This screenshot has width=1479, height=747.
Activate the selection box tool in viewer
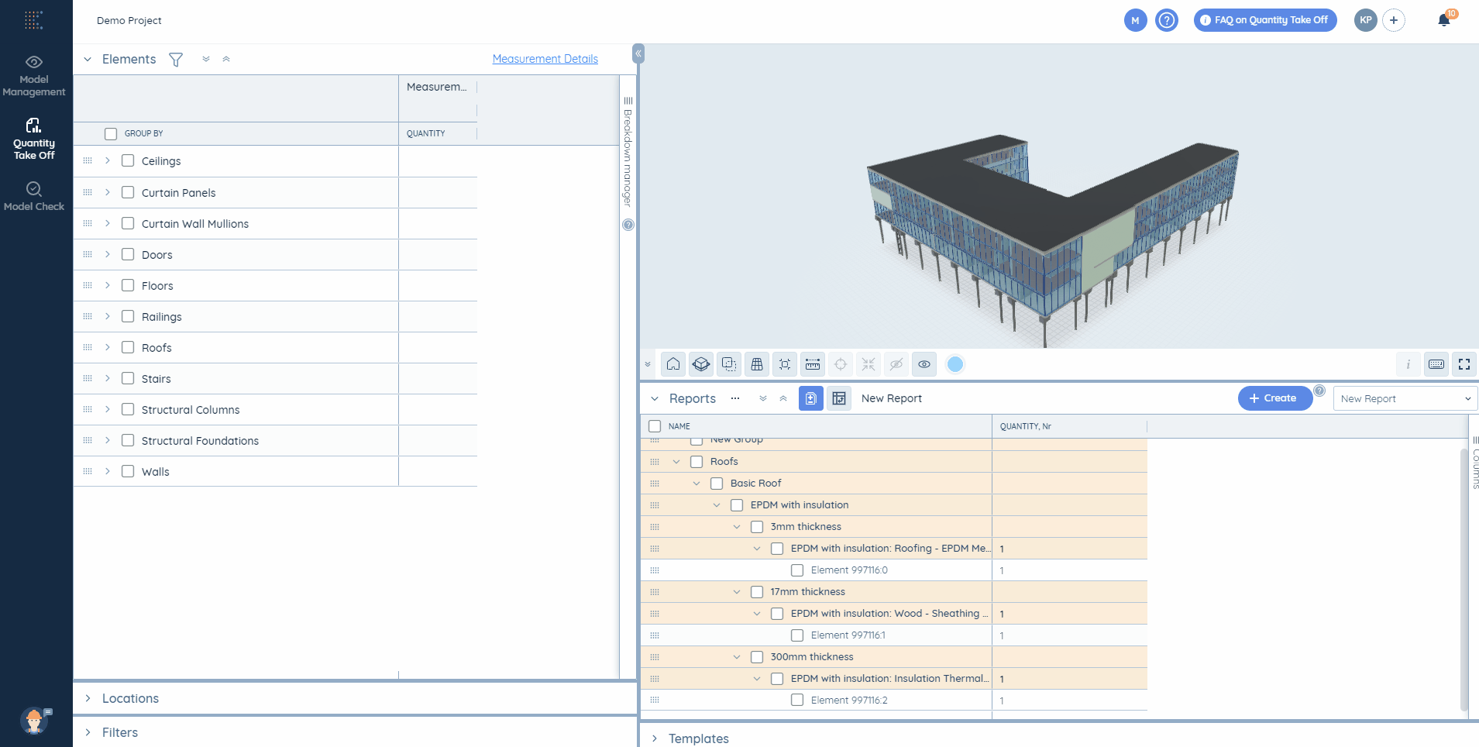[x=729, y=364]
